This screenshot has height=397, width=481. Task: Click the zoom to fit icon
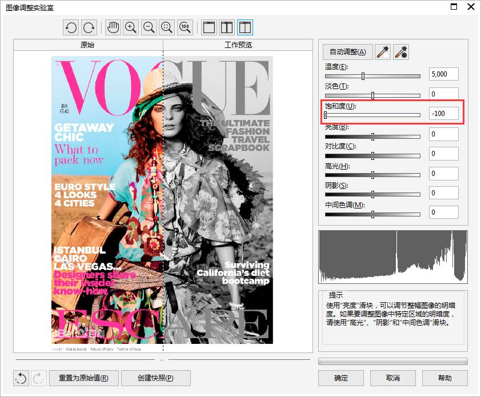tap(167, 27)
